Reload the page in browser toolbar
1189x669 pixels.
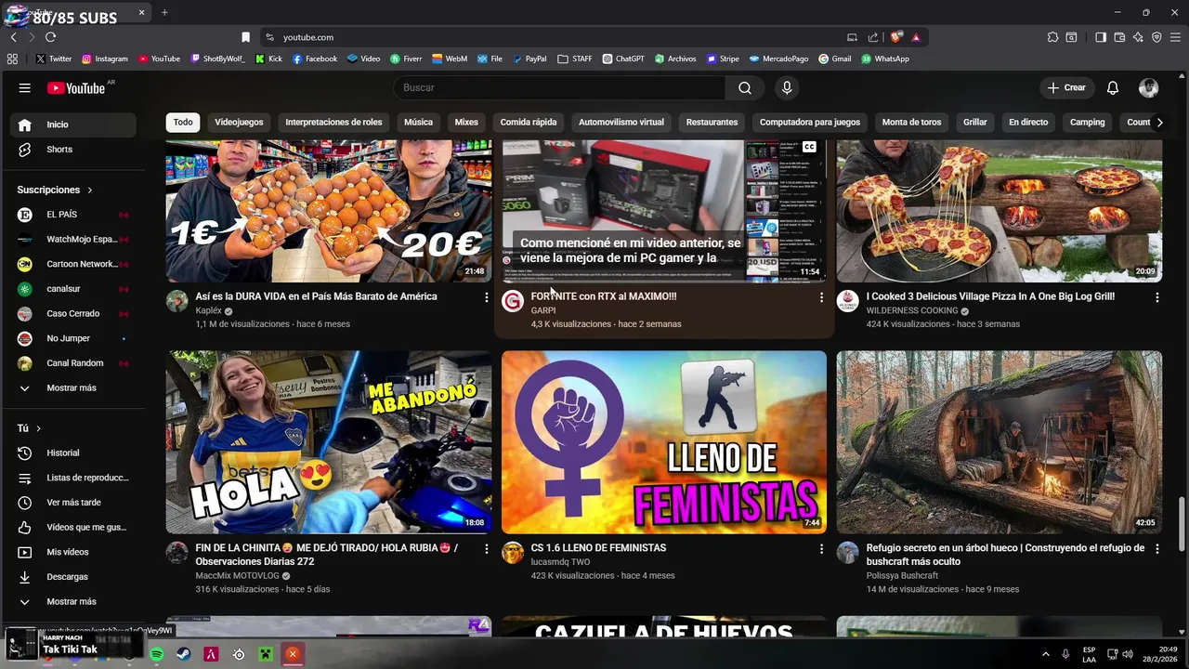[x=50, y=37]
